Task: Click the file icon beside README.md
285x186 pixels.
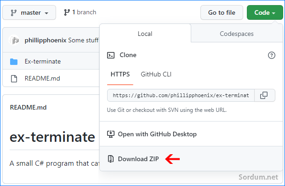Action: tap(14, 79)
